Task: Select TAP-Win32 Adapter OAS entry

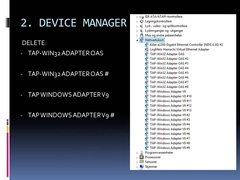Action: (167, 54)
